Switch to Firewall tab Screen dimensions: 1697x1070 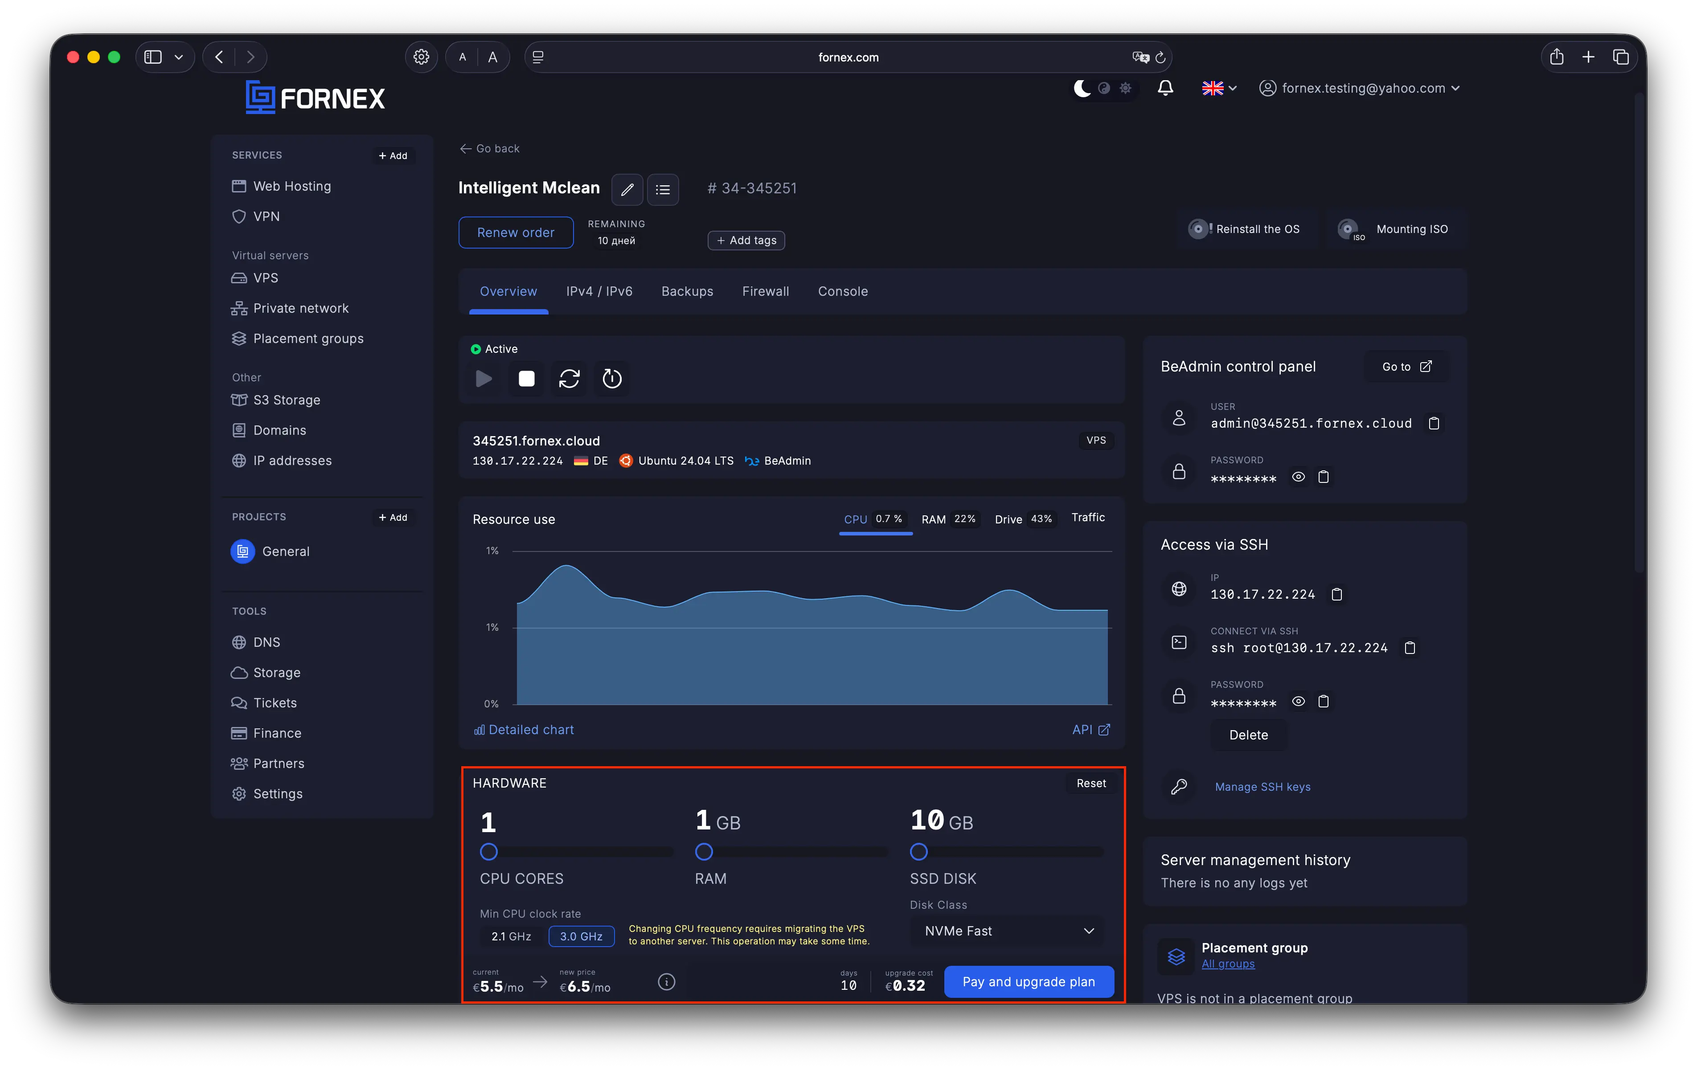(765, 291)
